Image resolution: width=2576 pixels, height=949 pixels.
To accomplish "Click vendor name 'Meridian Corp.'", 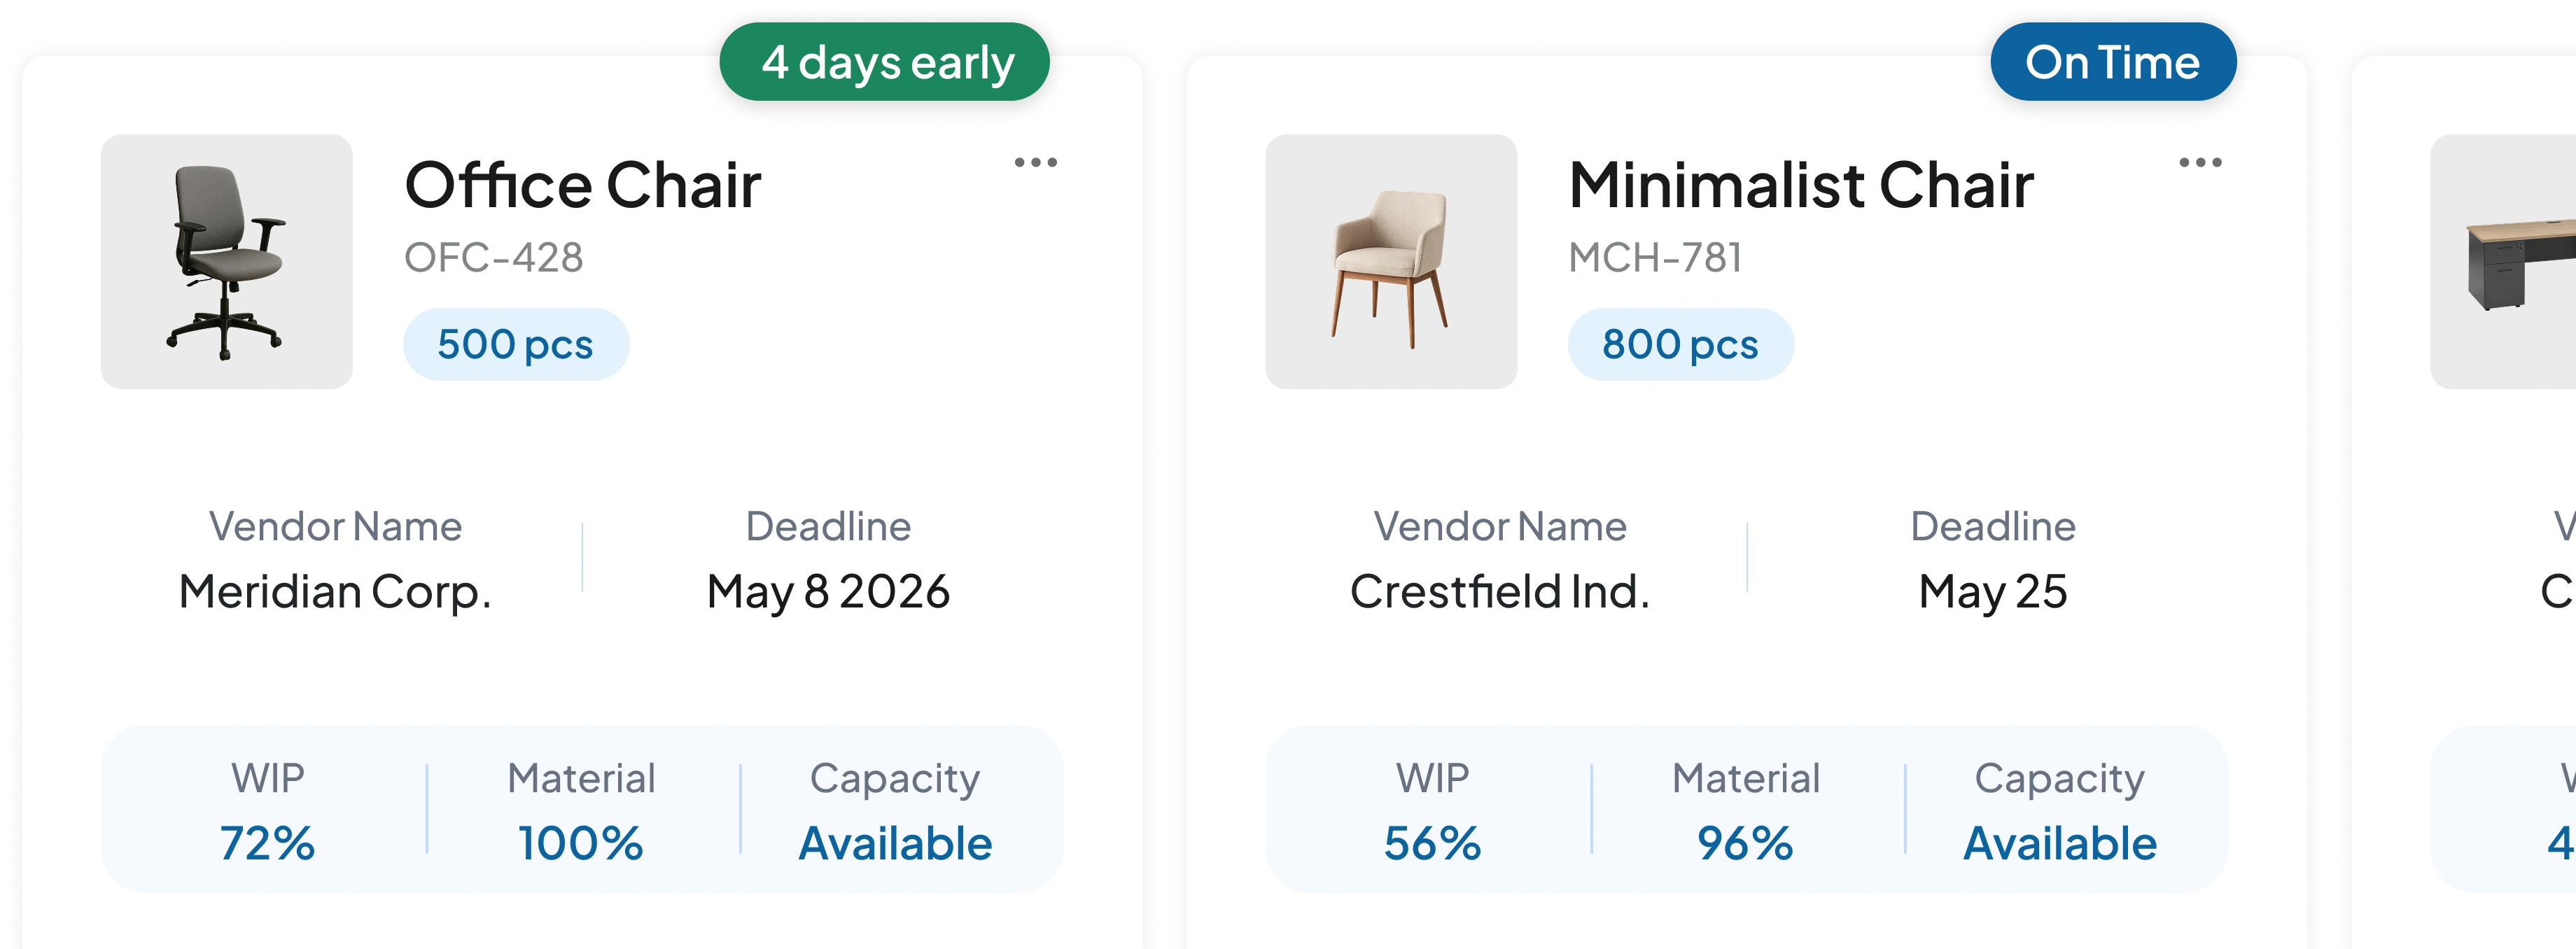I will point(335,591).
